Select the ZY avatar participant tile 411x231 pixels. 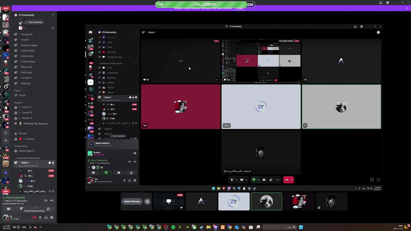234,201
